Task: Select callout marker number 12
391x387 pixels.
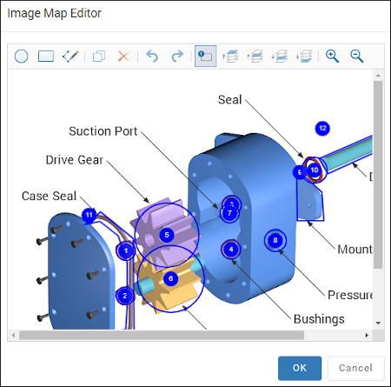Action: coord(322,129)
